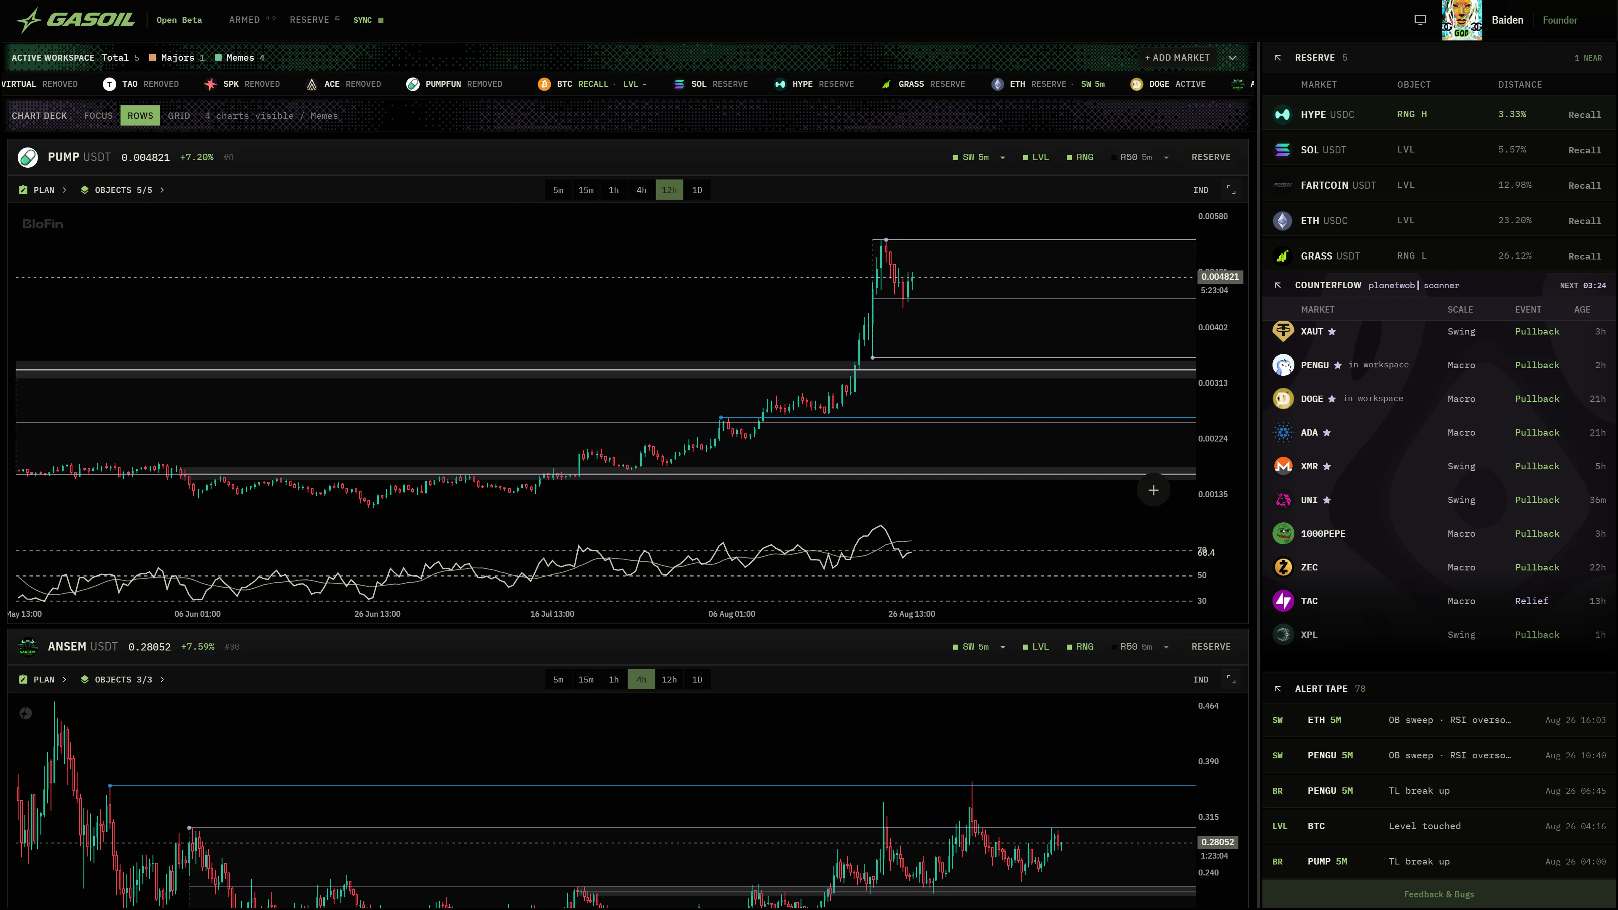Expand ANSEM chart to fullscreen
The image size is (1618, 910).
(x=1231, y=680)
